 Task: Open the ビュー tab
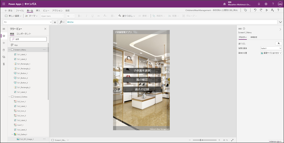tap(46, 11)
